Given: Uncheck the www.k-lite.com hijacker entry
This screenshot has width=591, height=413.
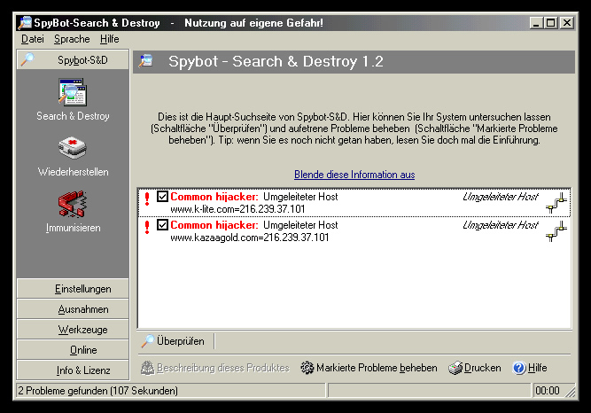Looking at the screenshot, I should pyautogui.click(x=162, y=197).
